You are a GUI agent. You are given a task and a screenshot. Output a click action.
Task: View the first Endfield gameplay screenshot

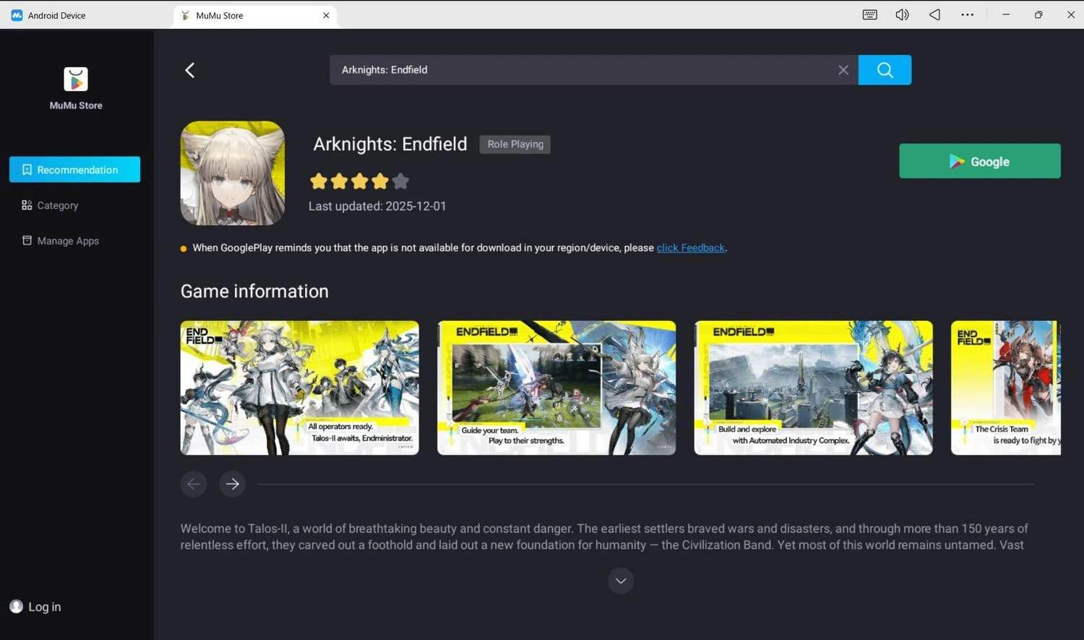299,388
